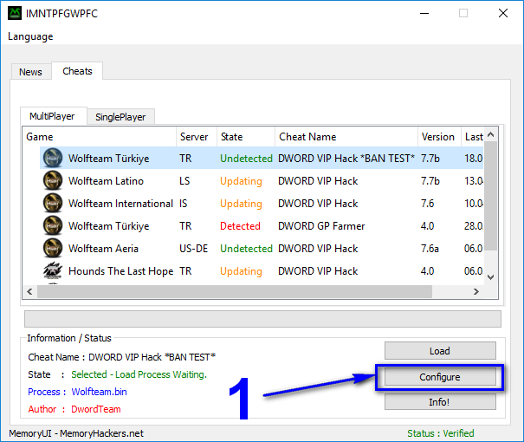Open the Language menu
Image resolution: width=524 pixels, height=442 pixels.
(x=30, y=36)
